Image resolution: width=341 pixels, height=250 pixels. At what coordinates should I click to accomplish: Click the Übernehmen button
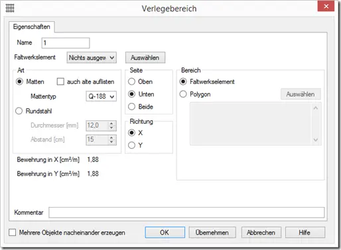212,233
